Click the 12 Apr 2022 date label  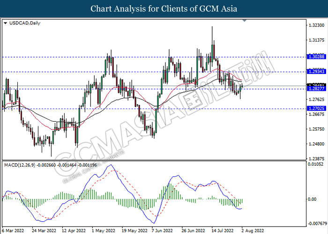point(74,231)
